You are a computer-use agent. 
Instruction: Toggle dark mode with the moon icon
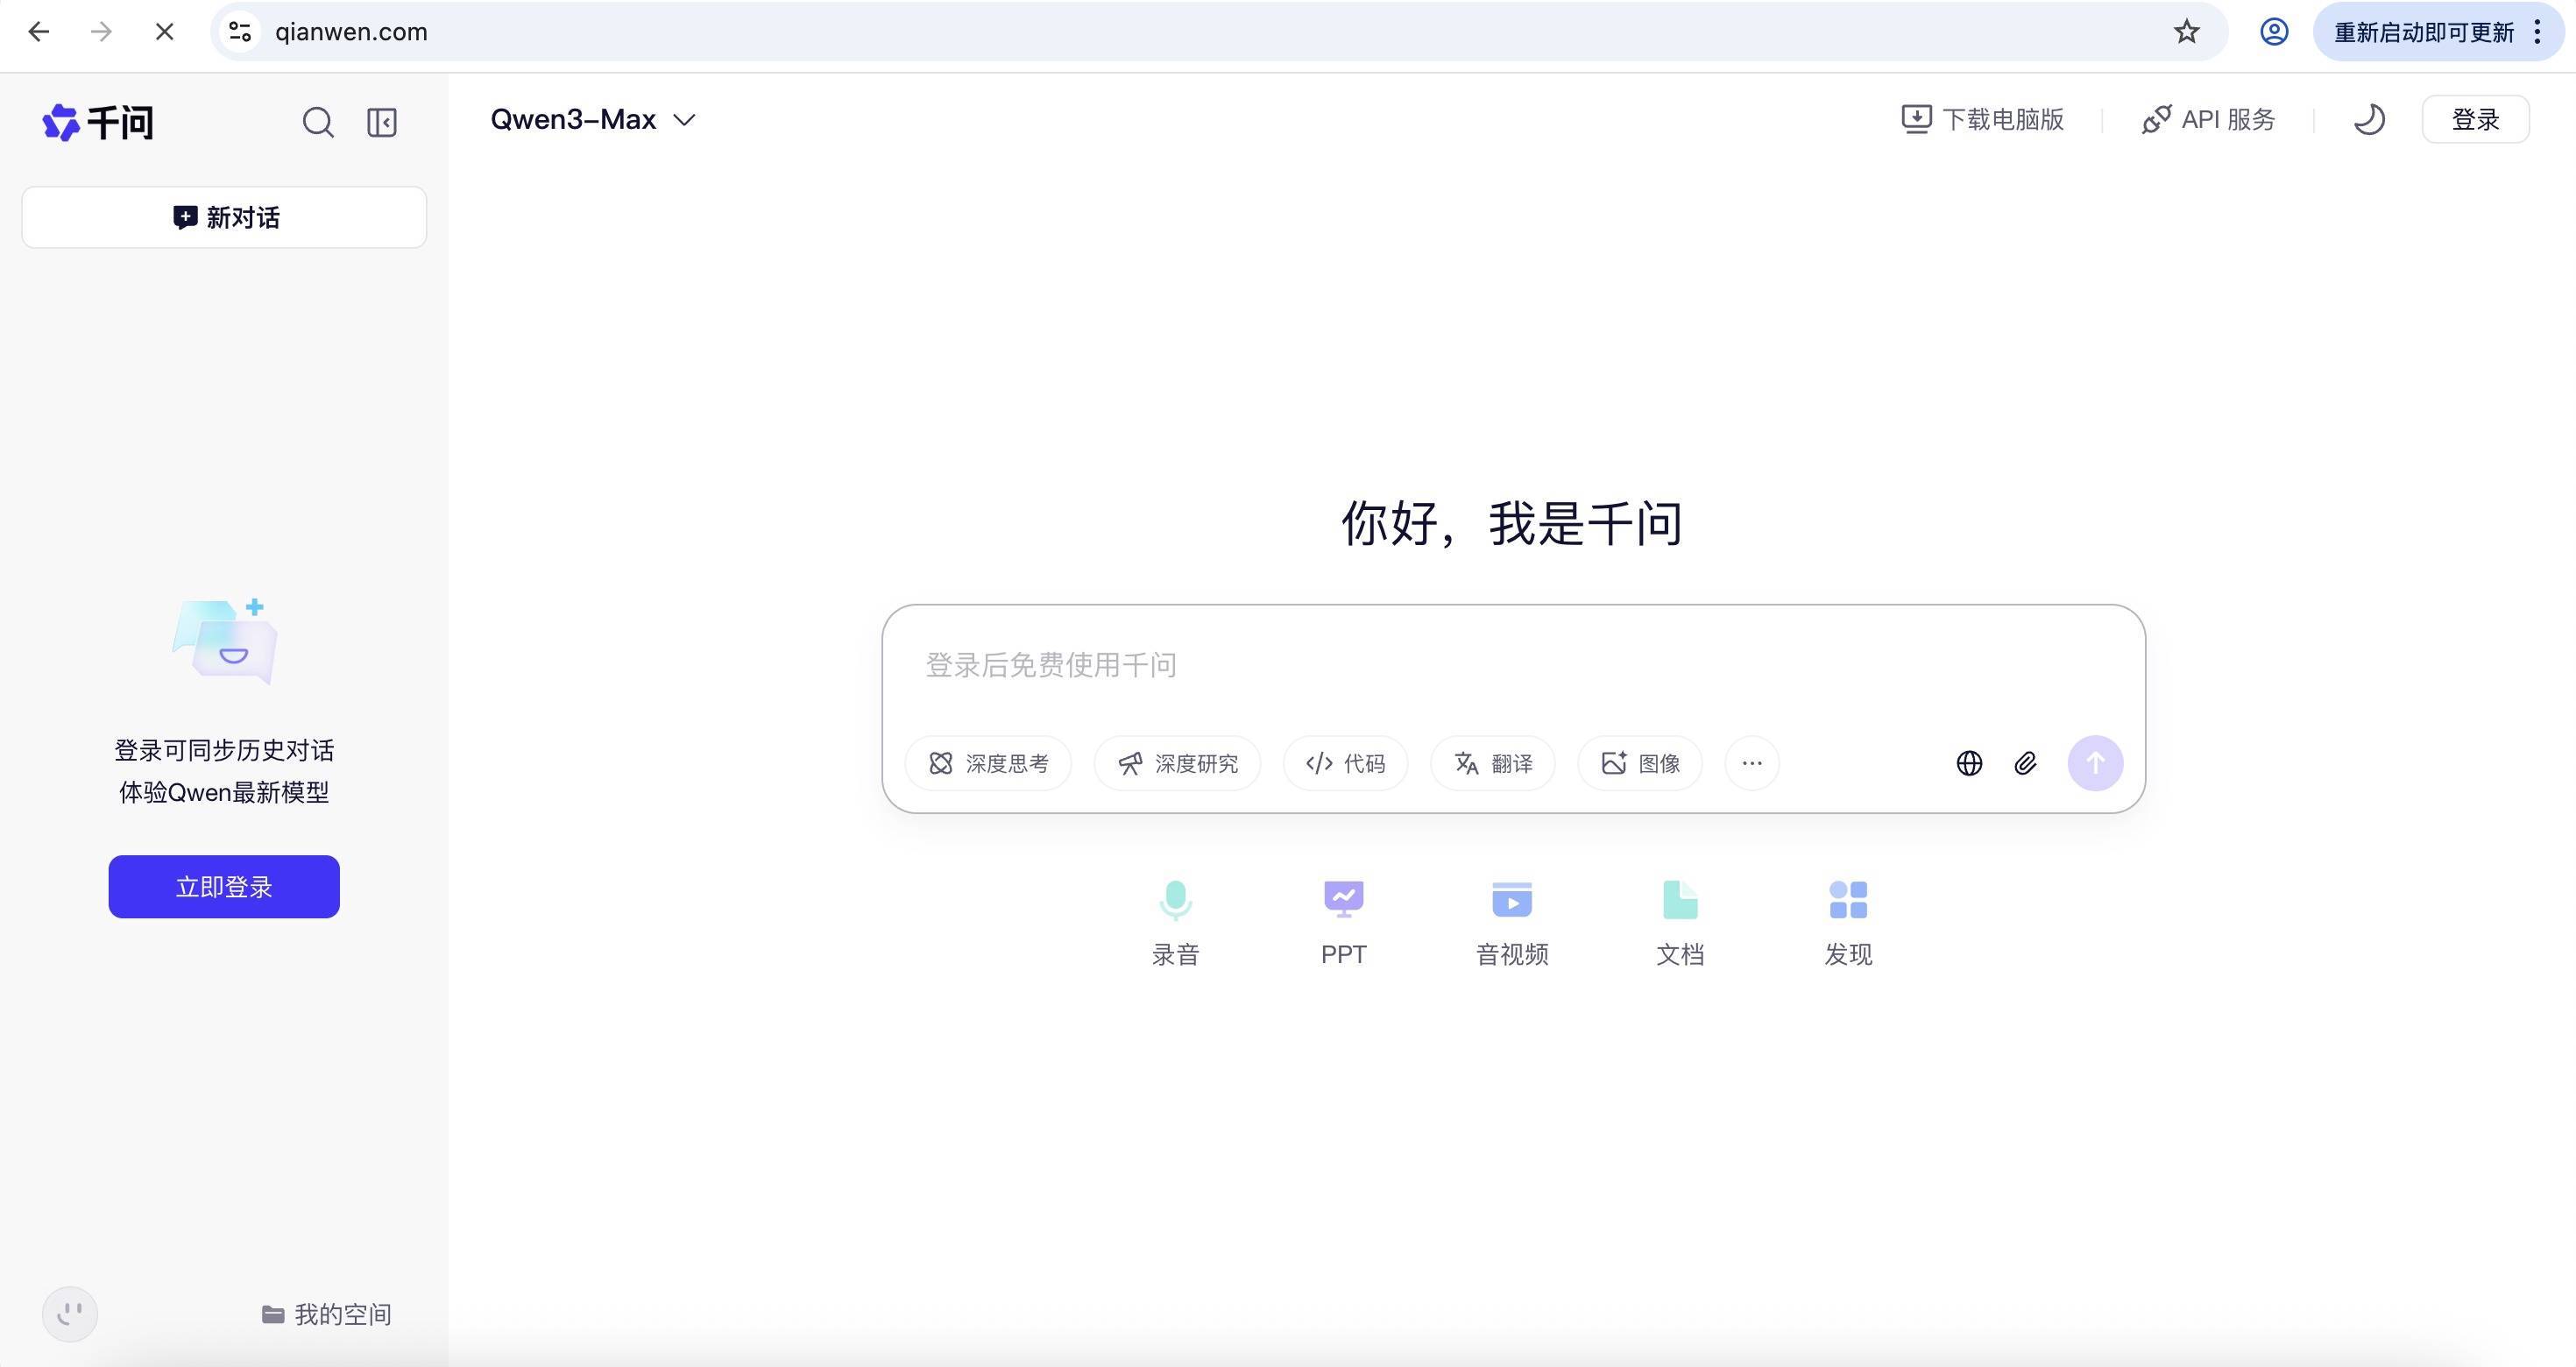pyautogui.click(x=2369, y=120)
